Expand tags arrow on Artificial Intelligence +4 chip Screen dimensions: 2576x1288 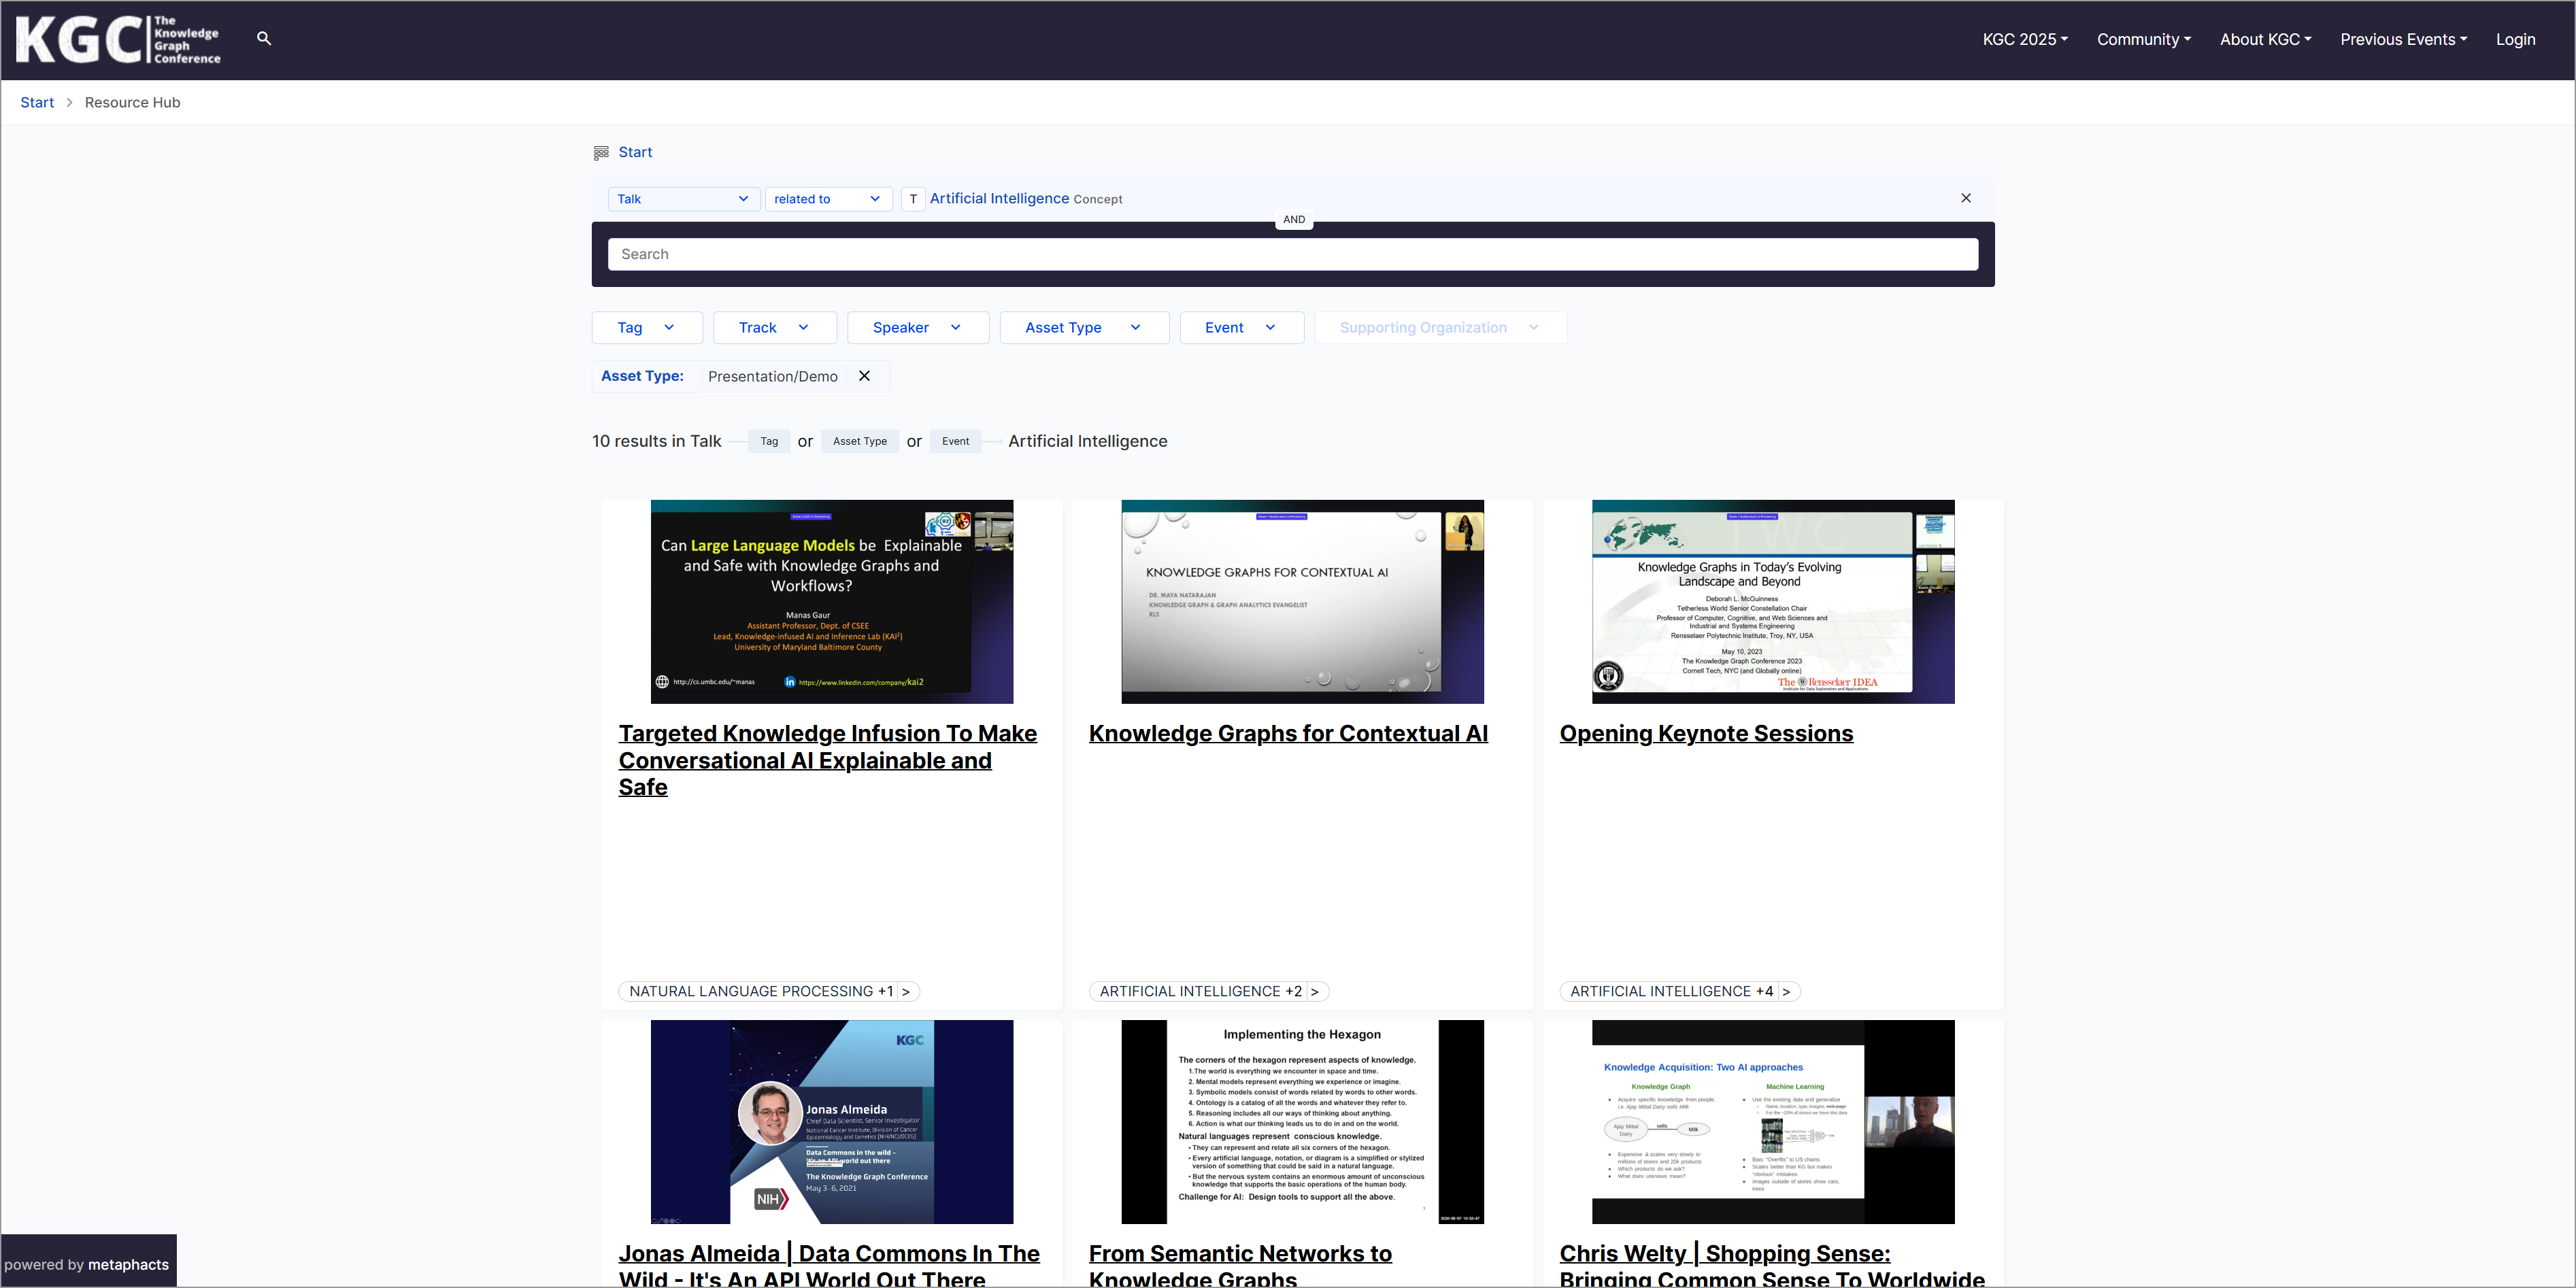(1786, 991)
